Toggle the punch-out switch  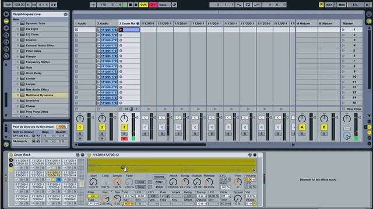click(256, 5)
